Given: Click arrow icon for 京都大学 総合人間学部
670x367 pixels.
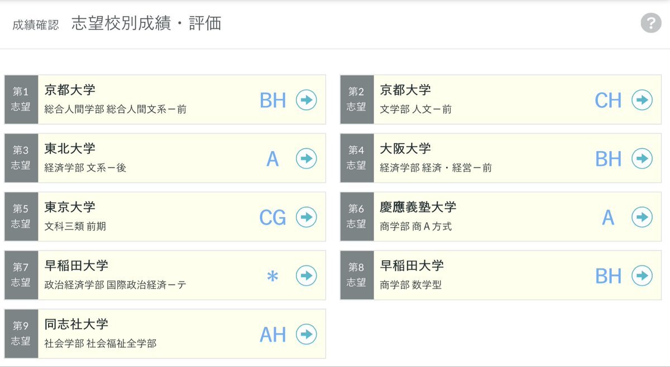Looking at the screenshot, I should 306,100.
